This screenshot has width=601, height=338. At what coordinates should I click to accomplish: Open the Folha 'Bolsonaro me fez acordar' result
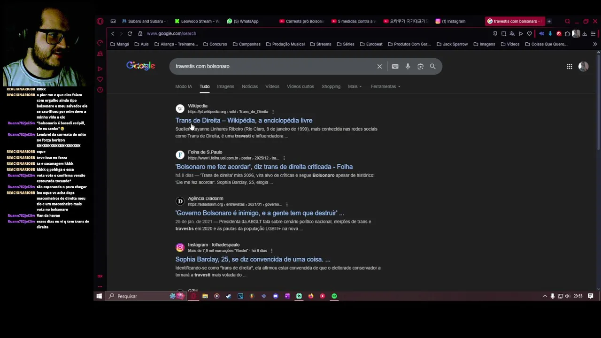coord(264,167)
